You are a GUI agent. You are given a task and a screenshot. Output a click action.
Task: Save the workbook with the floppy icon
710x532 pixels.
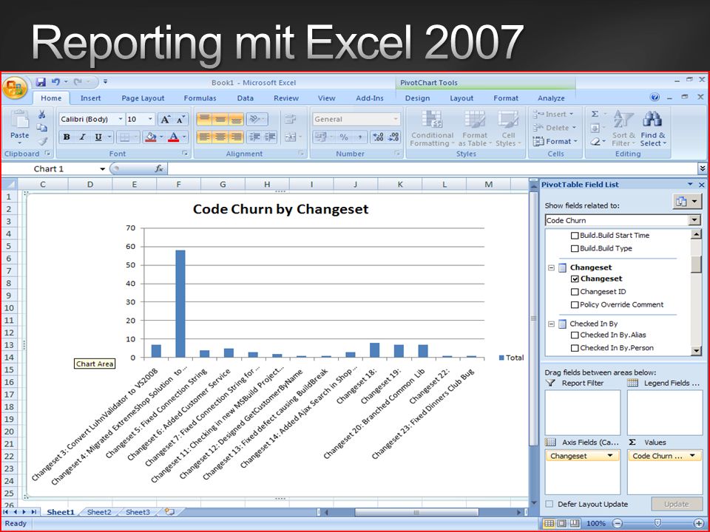click(41, 82)
